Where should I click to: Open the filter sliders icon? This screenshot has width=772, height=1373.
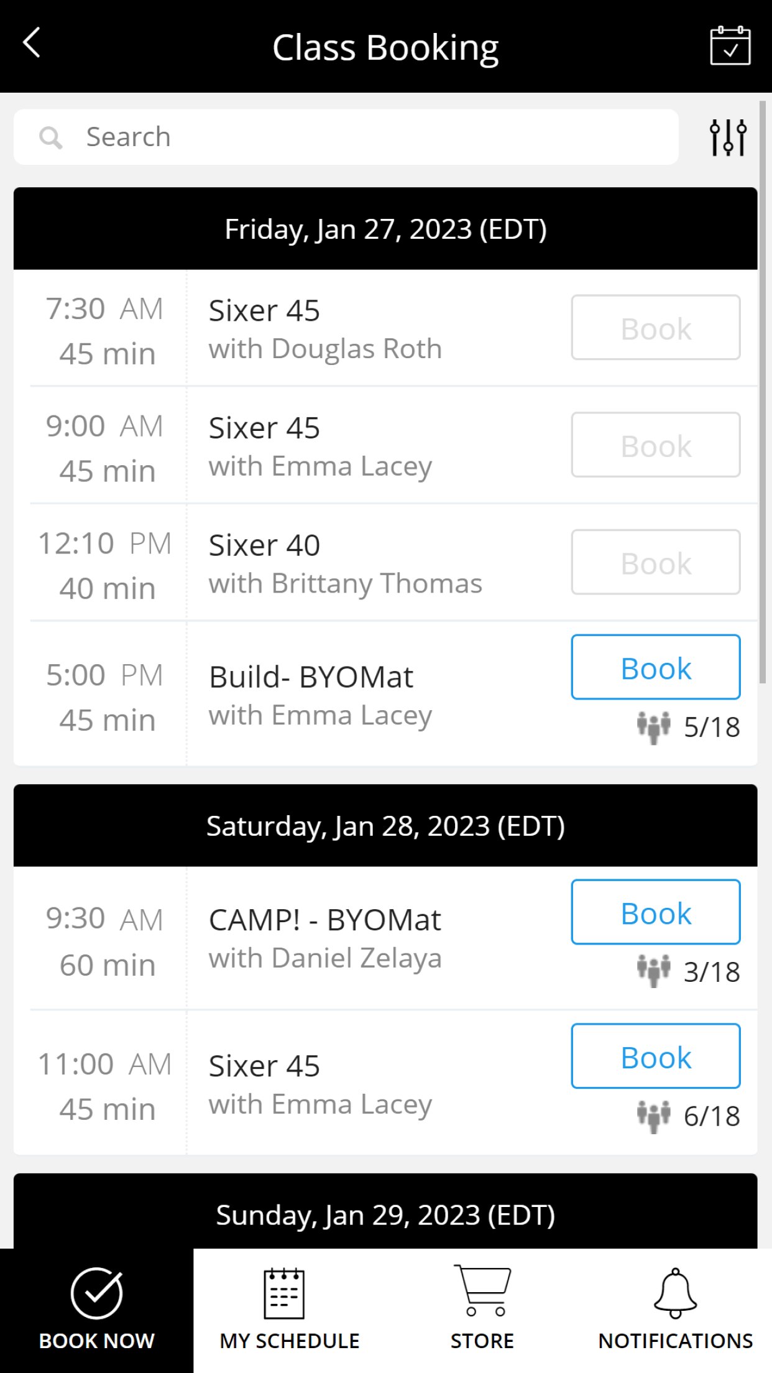[x=727, y=137]
